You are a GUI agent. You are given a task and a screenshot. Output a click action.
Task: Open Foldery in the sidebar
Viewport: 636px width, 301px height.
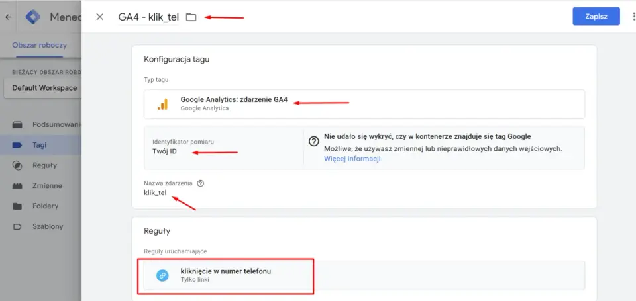click(x=40, y=206)
